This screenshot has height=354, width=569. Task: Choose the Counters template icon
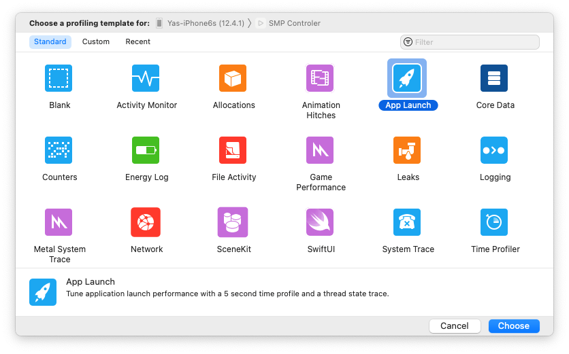coord(59,150)
